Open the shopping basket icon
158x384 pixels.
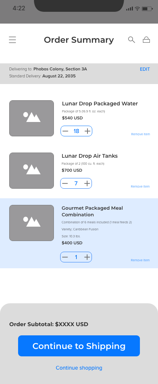coord(147,40)
